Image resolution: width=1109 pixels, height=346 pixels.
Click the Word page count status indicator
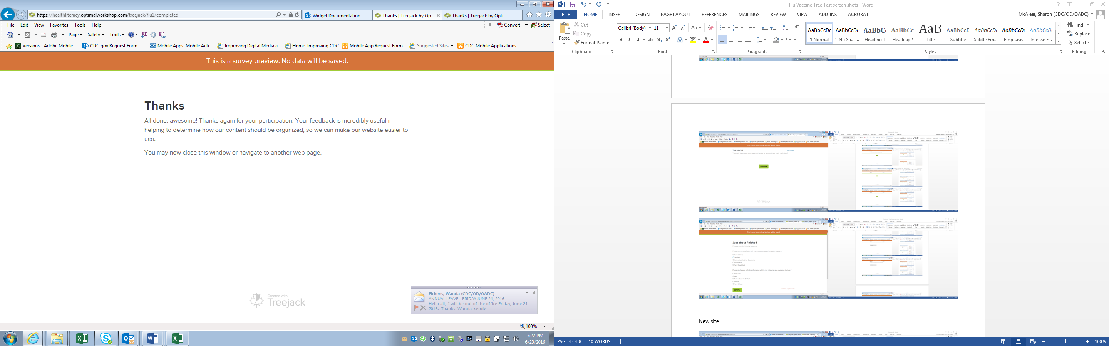coord(569,341)
